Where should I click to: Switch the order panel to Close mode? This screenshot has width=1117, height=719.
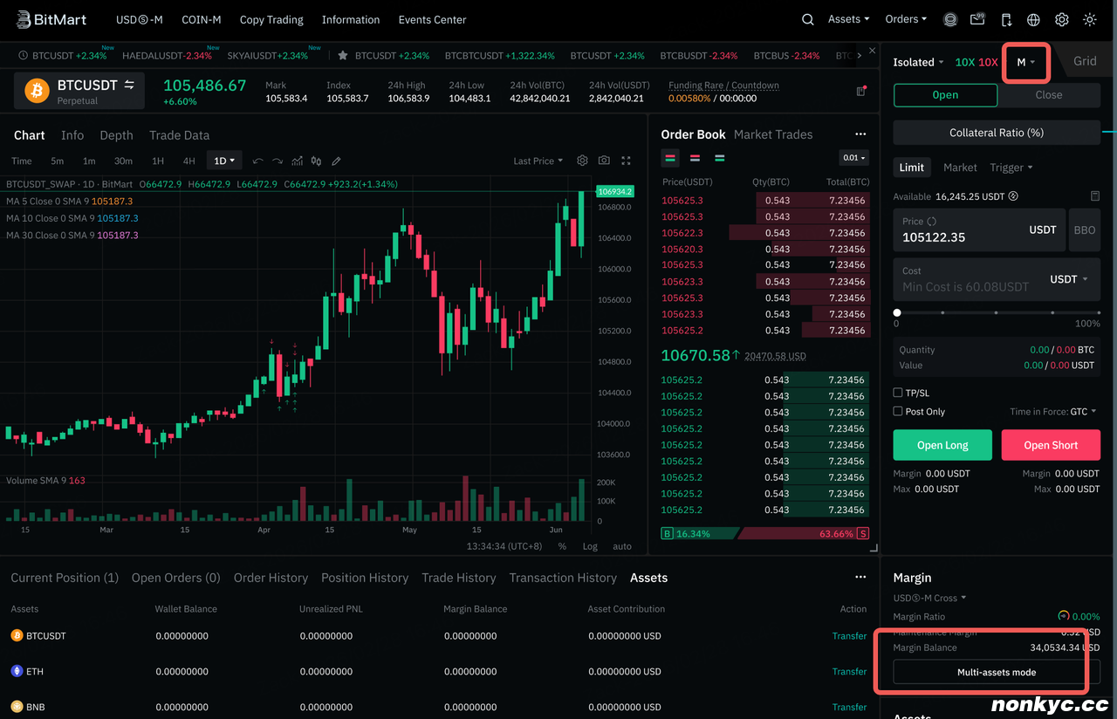tap(1048, 95)
